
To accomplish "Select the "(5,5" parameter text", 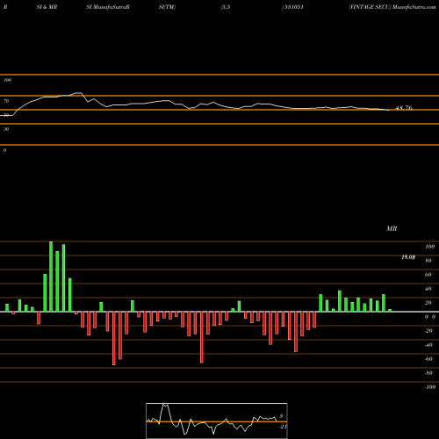I will [226, 7].
